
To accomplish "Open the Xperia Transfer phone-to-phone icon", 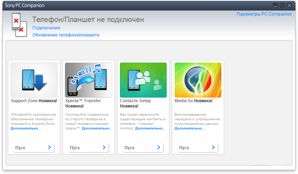I will [88, 80].
